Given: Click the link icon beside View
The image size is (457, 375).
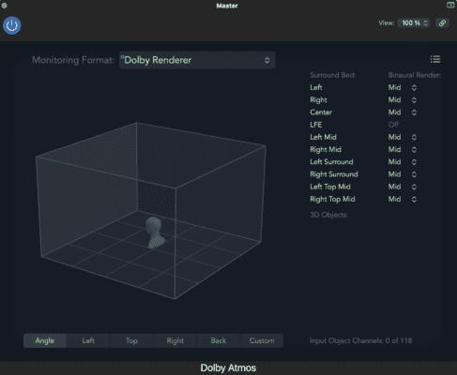Looking at the screenshot, I should pos(442,23).
